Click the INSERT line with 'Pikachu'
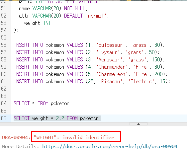 92,82
